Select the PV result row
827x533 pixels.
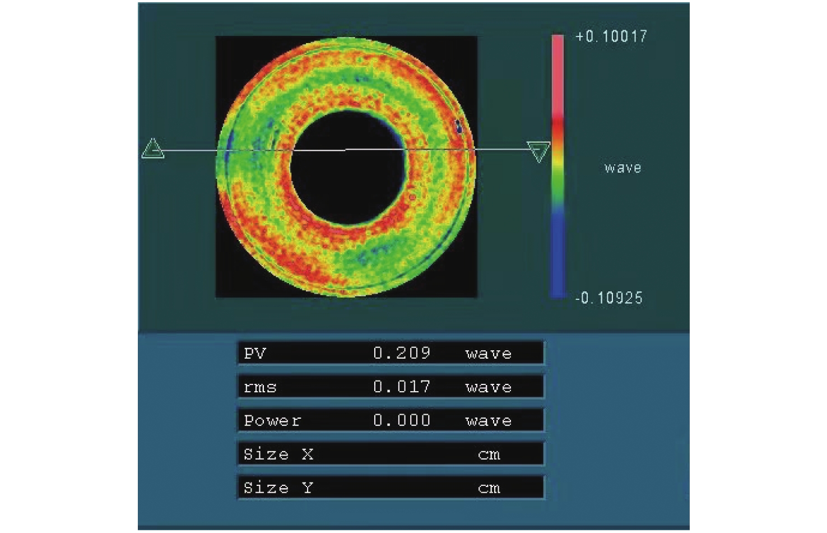pyautogui.click(x=391, y=354)
